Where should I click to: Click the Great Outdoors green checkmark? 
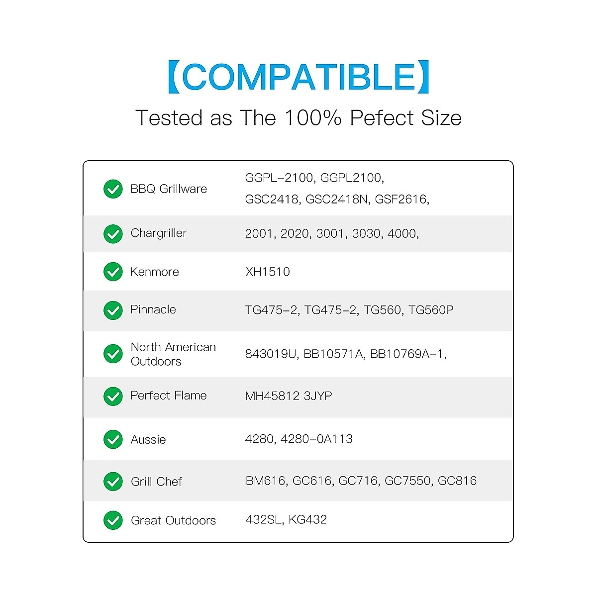point(113,520)
